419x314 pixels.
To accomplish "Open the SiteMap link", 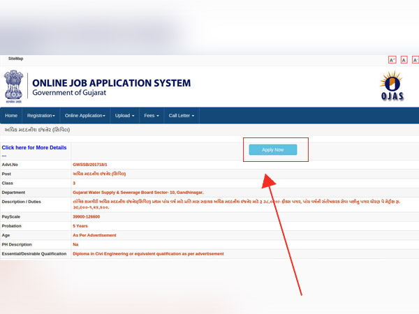I will 16,59.
